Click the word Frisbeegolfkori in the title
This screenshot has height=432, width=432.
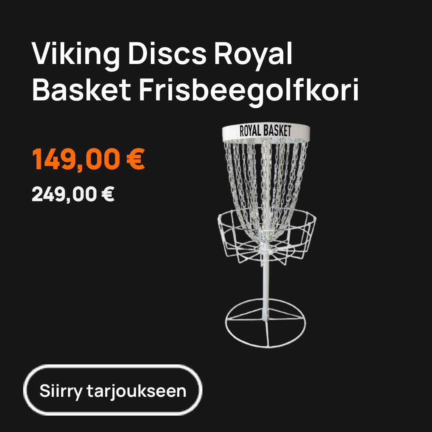click(x=249, y=90)
